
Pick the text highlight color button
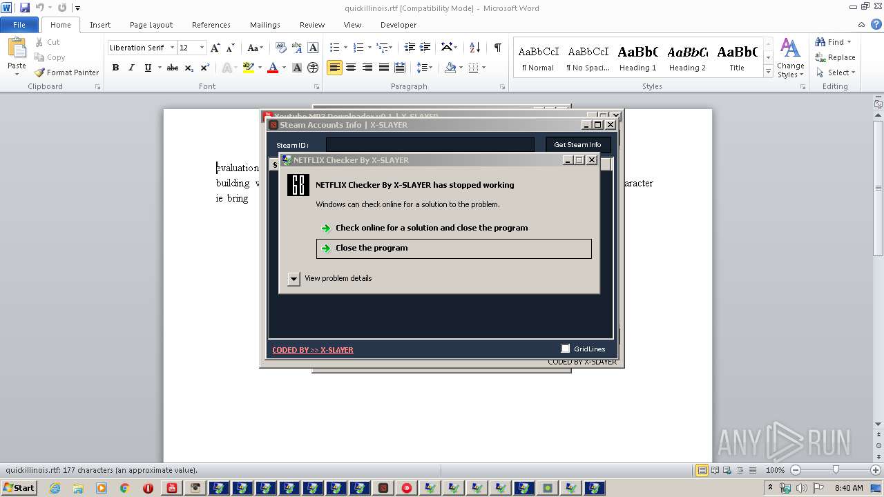pyautogui.click(x=249, y=68)
